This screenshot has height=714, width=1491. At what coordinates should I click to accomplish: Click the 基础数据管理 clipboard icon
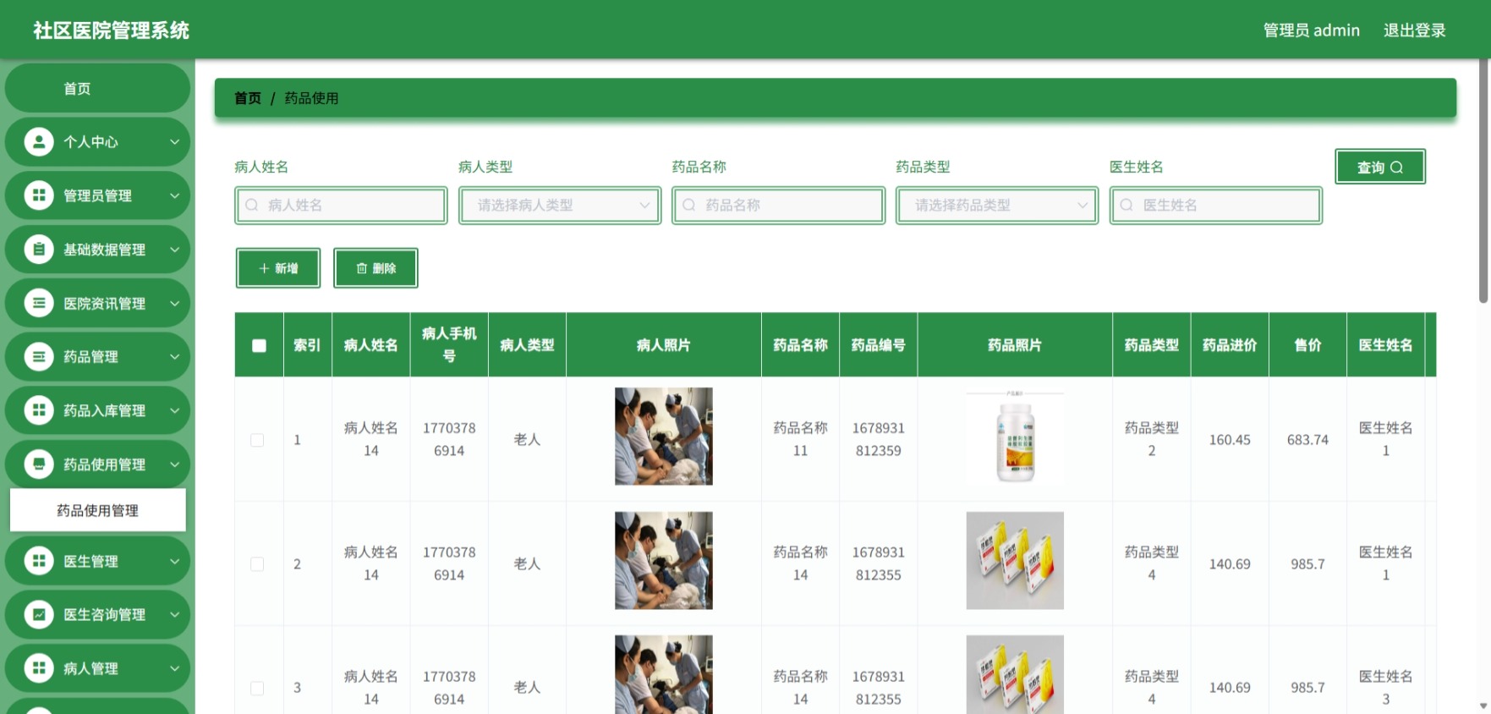point(38,249)
